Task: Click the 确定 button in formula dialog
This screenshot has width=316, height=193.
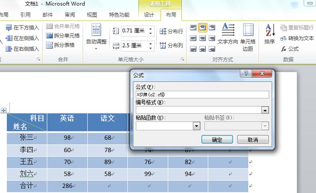Action: pos(217,139)
